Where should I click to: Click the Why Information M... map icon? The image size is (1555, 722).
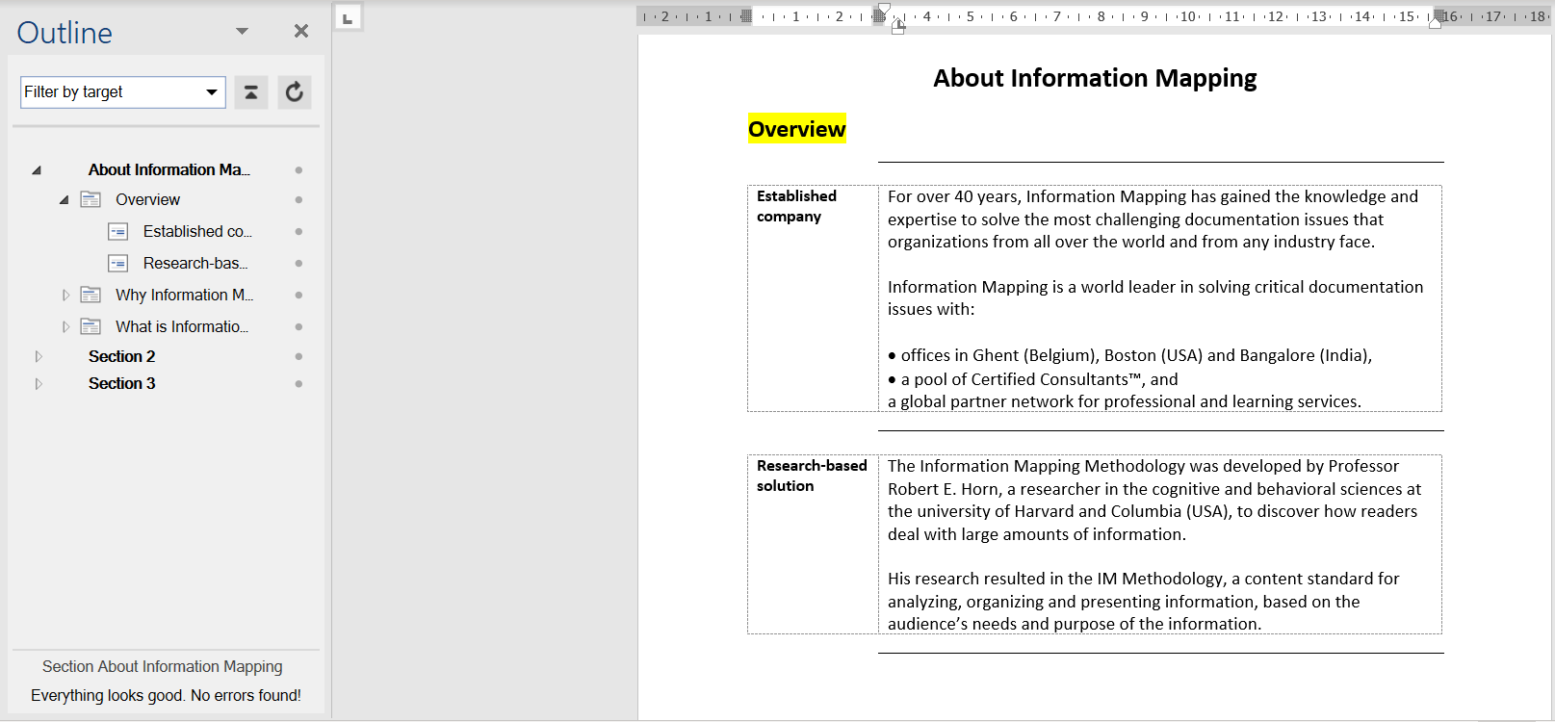[91, 295]
